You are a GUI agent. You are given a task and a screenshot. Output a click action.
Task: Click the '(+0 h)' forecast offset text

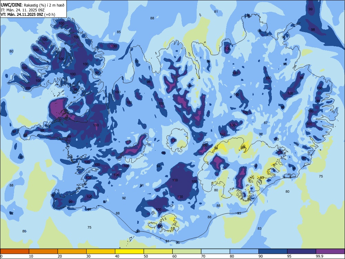pyautogui.click(x=50, y=15)
